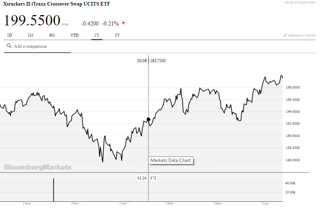Switch chart to the 1M range
Image resolution: width=326 pixels, height=214 pixels.
(30, 35)
